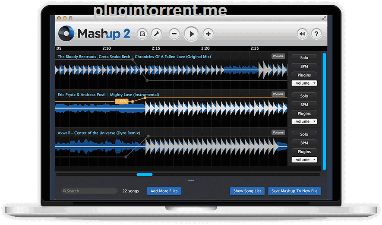Click the Volume tag on Eric Prydz track
The width and height of the screenshot is (382, 225).
coord(278,94)
